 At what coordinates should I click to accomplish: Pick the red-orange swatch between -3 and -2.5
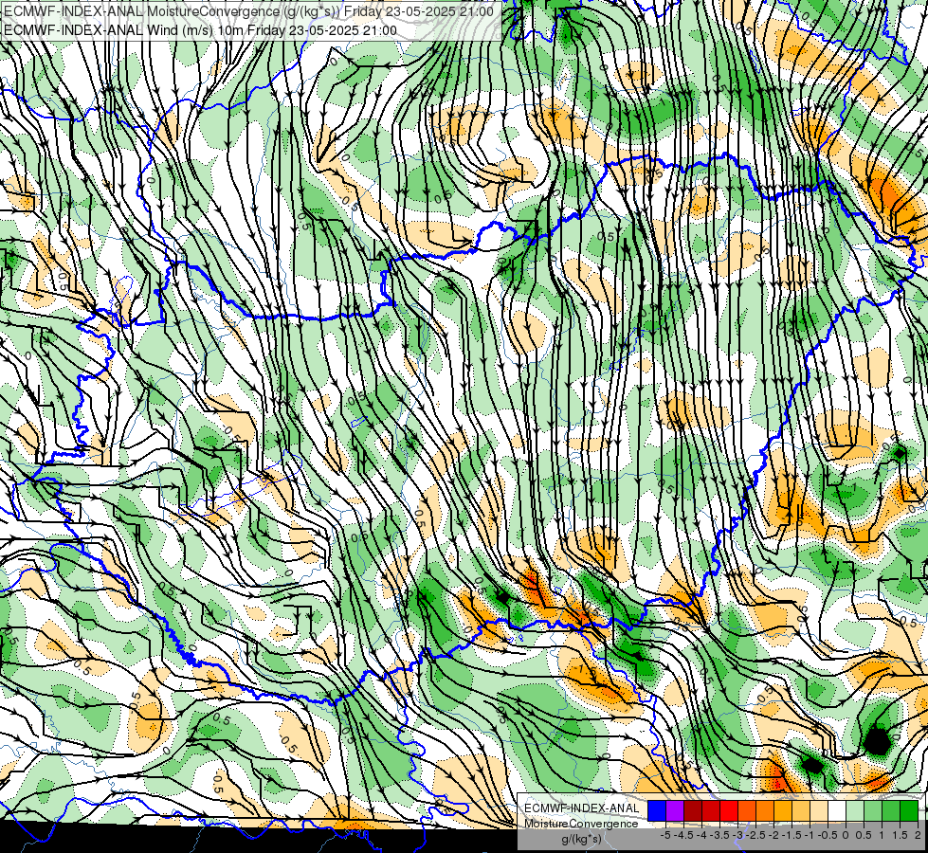[747, 810]
